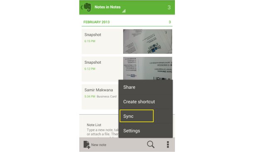257x152 pixels.
Task: Tap the New note button label
Action: click(x=99, y=145)
